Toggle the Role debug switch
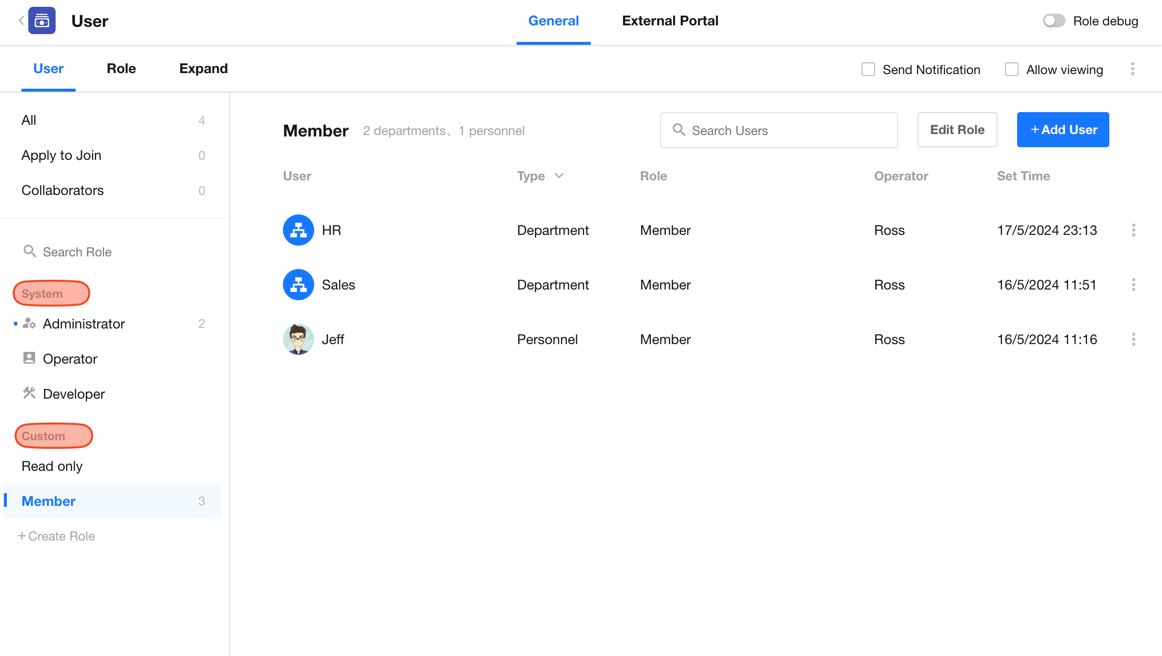The width and height of the screenshot is (1162, 656). pos(1054,21)
